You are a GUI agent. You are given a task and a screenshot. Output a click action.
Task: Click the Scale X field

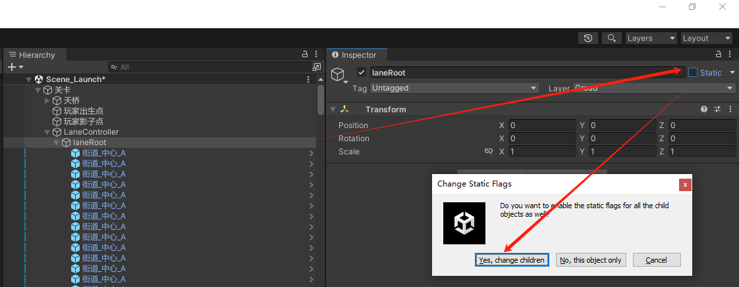click(541, 151)
